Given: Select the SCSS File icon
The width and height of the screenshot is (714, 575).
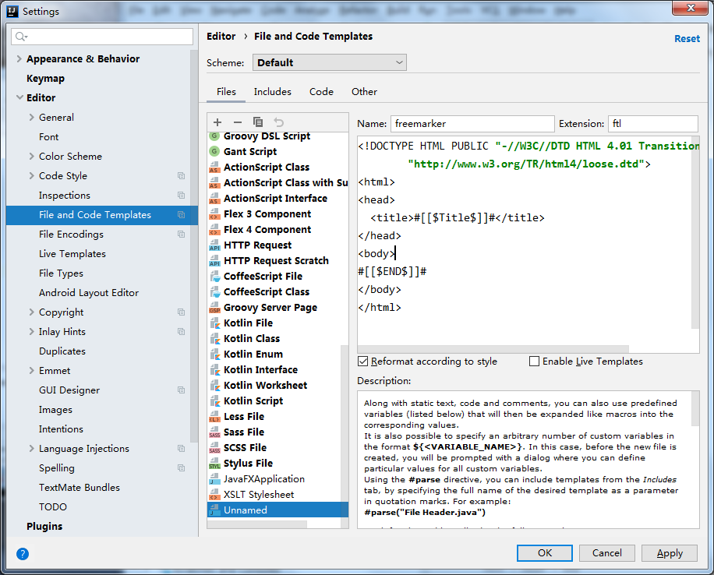Looking at the screenshot, I should click(214, 447).
